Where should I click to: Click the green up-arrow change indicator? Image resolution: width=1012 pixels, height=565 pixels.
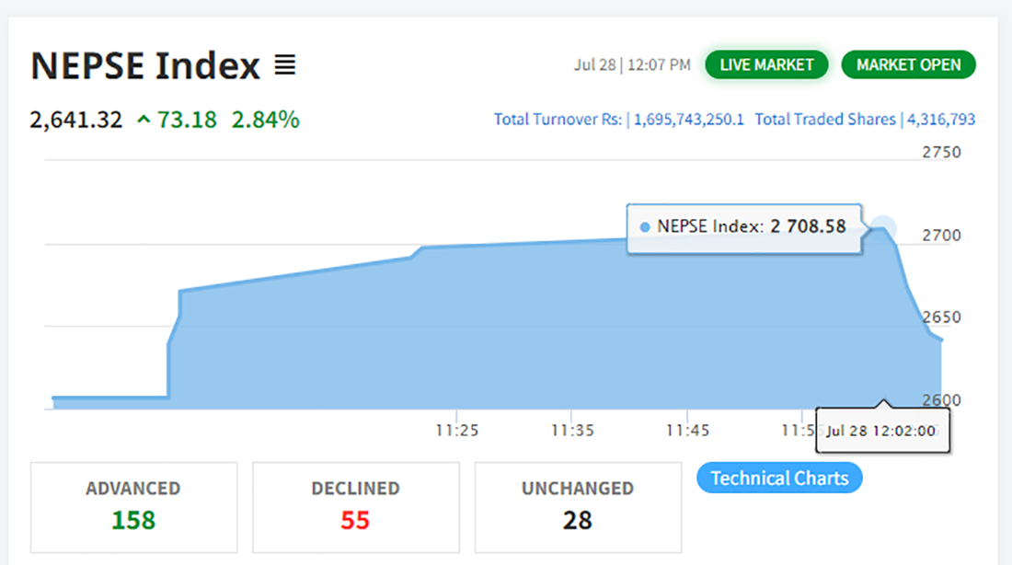pyautogui.click(x=144, y=121)
